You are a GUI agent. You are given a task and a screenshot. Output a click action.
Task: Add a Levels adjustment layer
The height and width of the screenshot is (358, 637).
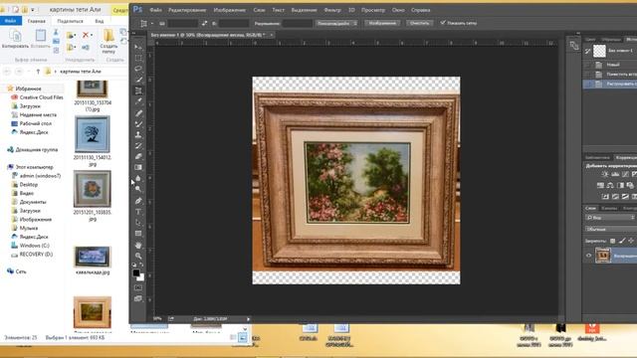coord(615,174)
